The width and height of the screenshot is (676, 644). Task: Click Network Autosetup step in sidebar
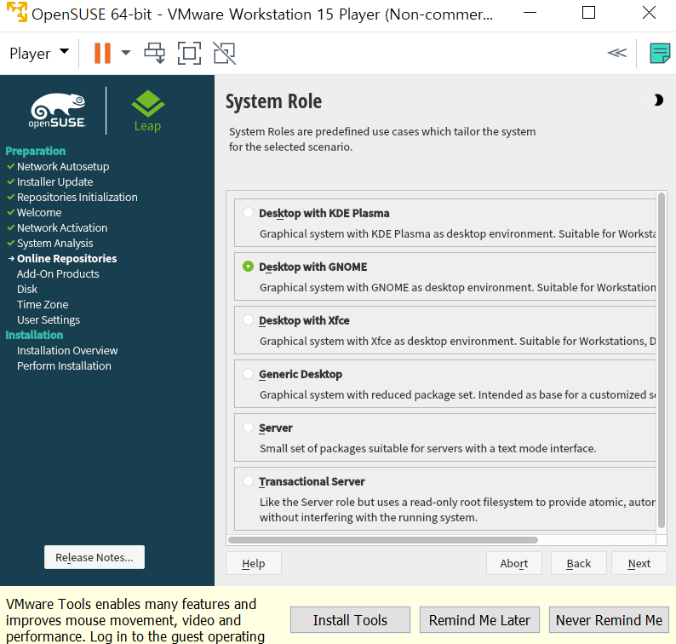(63, 166)
